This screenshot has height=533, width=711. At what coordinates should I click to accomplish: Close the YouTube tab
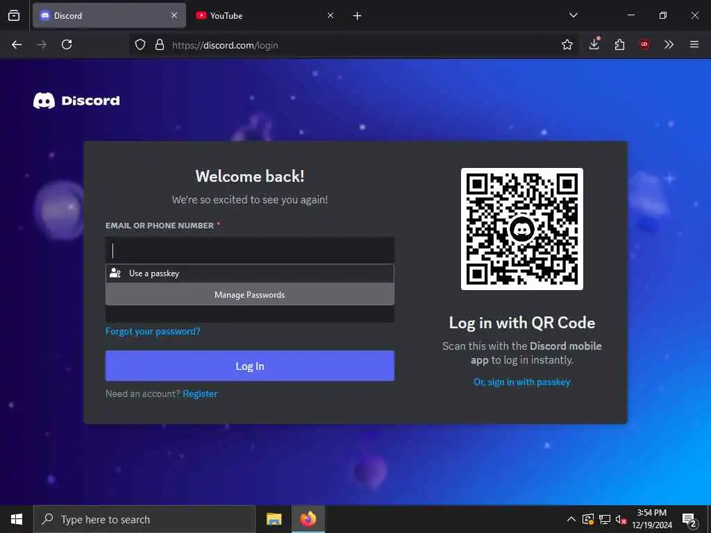coord(331,15)
